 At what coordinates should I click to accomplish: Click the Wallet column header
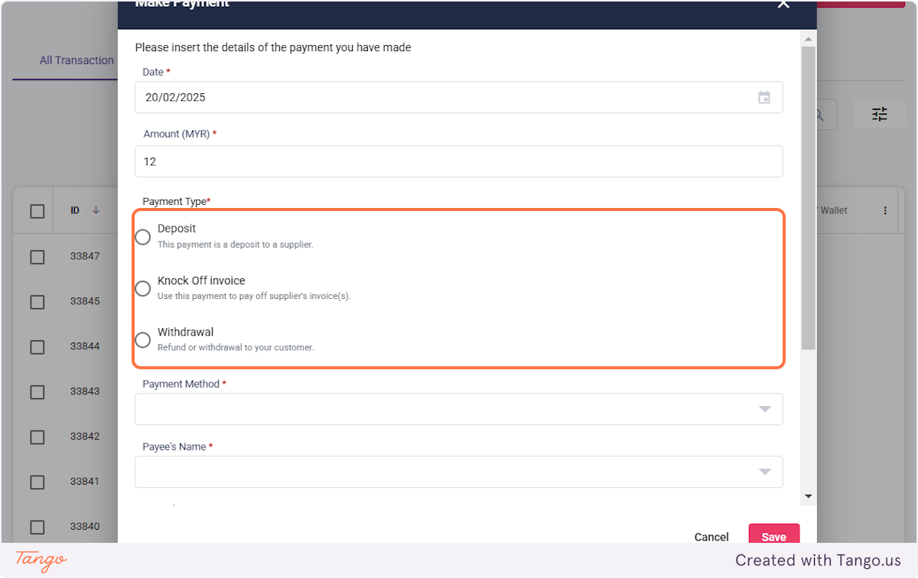[x=832, y=210]
